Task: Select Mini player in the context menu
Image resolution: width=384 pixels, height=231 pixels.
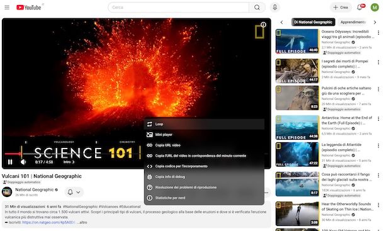Action: tap(204, 135)
